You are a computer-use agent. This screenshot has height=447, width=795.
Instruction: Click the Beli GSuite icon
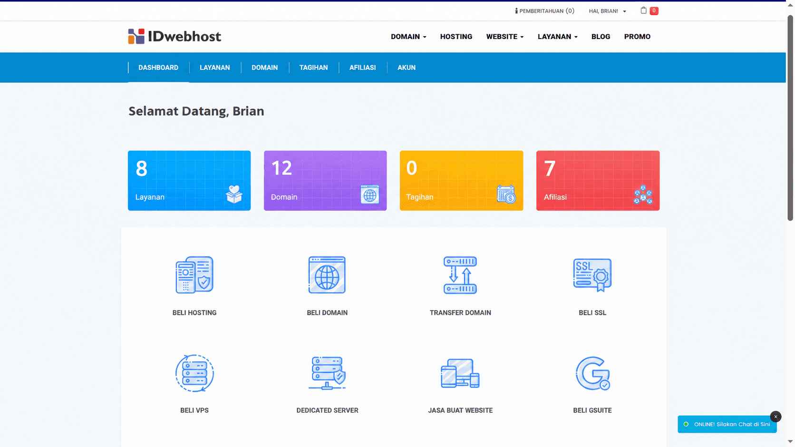click(x=592, y=373)
